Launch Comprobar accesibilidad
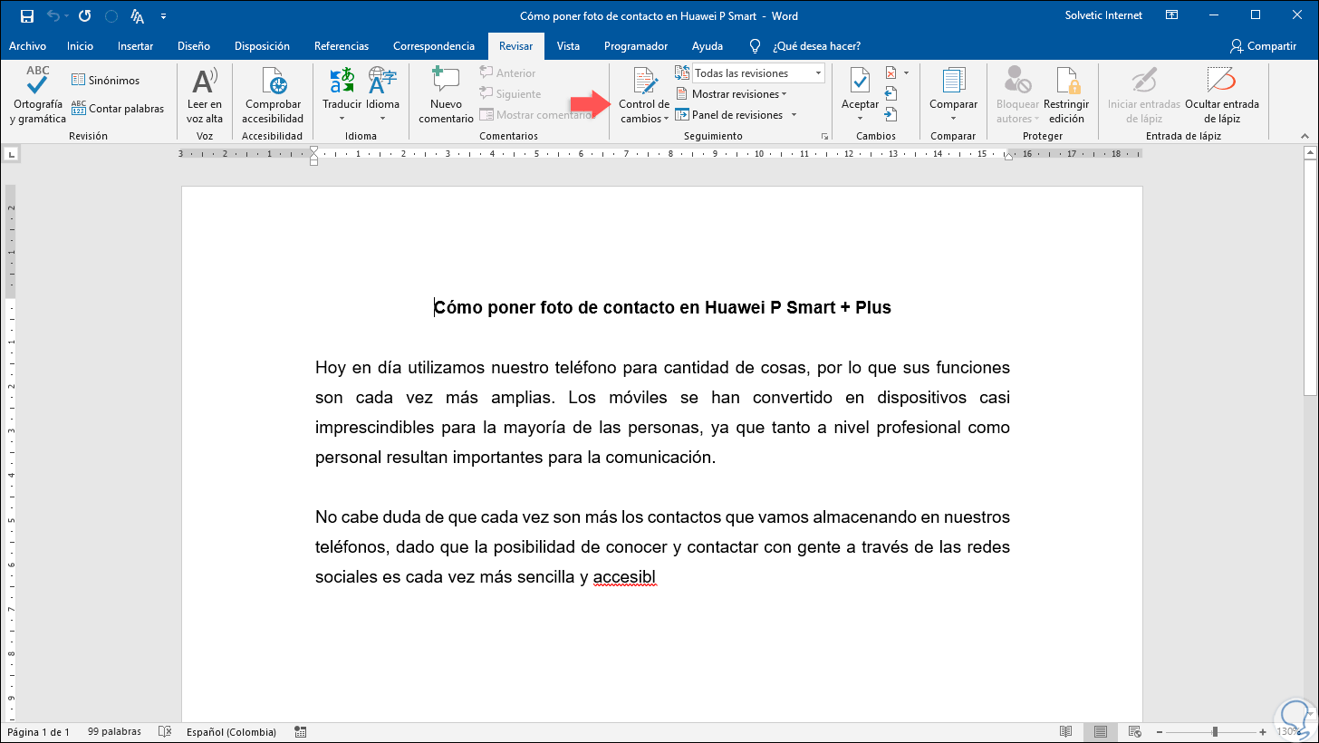This screenshot has height=743, width=1319. [273, 95]
